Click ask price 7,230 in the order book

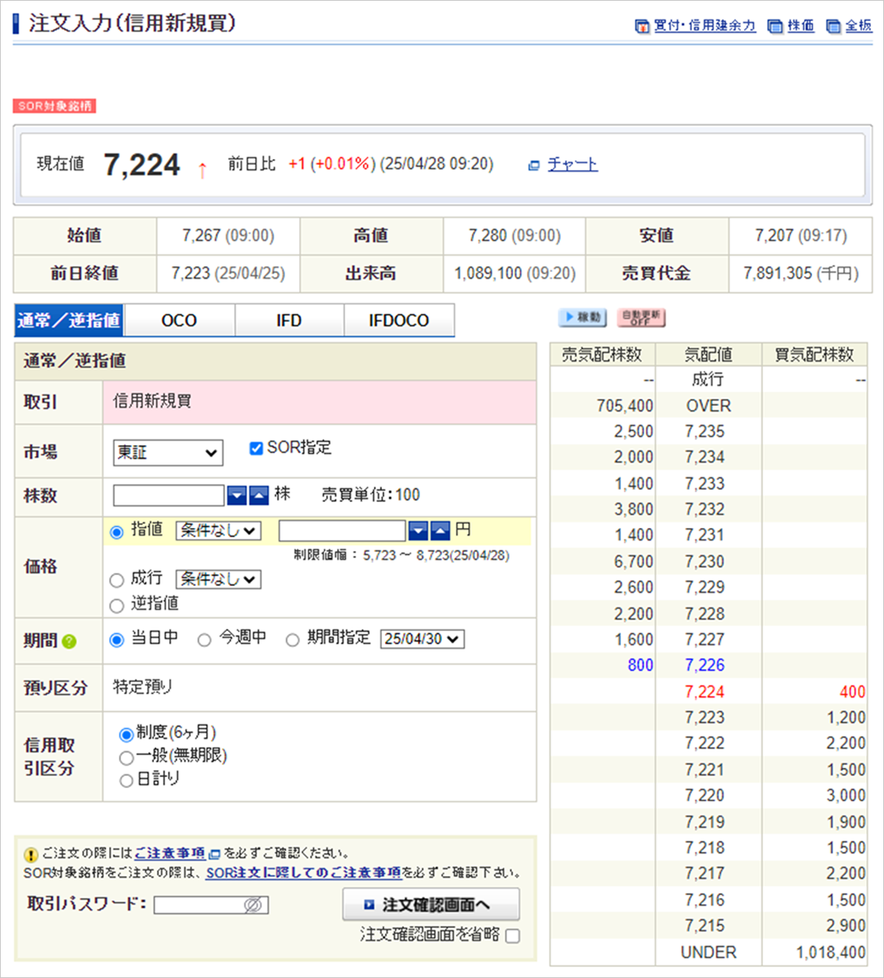pyautogui.click(x=705, y=562)
